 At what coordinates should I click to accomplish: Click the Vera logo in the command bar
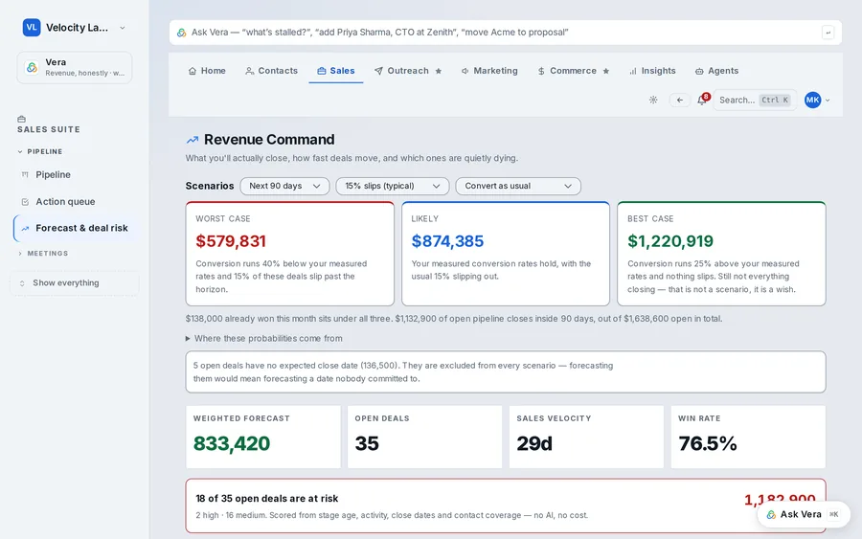coord(181,33)
